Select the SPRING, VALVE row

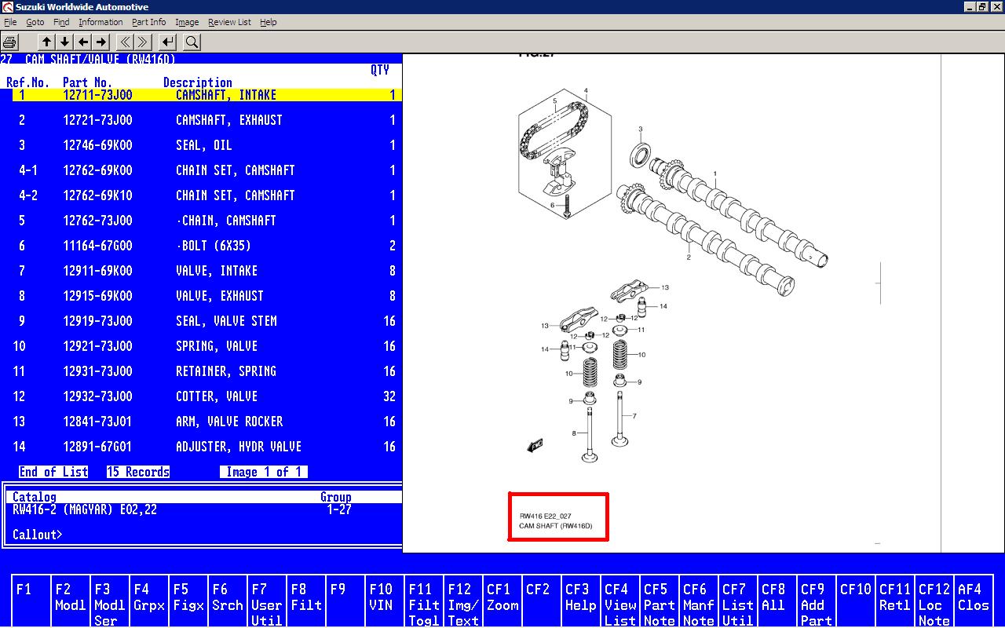(206, 346)
